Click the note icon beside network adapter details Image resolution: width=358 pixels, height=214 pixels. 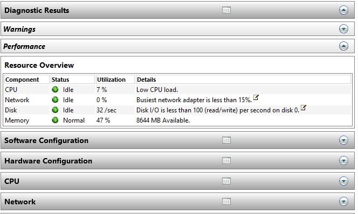tap(256, 97)
